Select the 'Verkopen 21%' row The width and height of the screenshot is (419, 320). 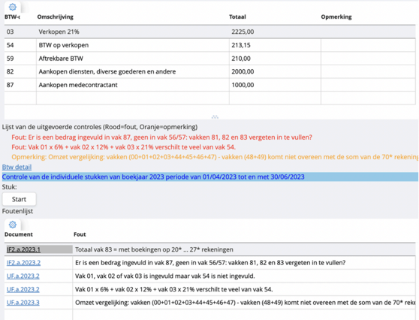coord(209,32)
